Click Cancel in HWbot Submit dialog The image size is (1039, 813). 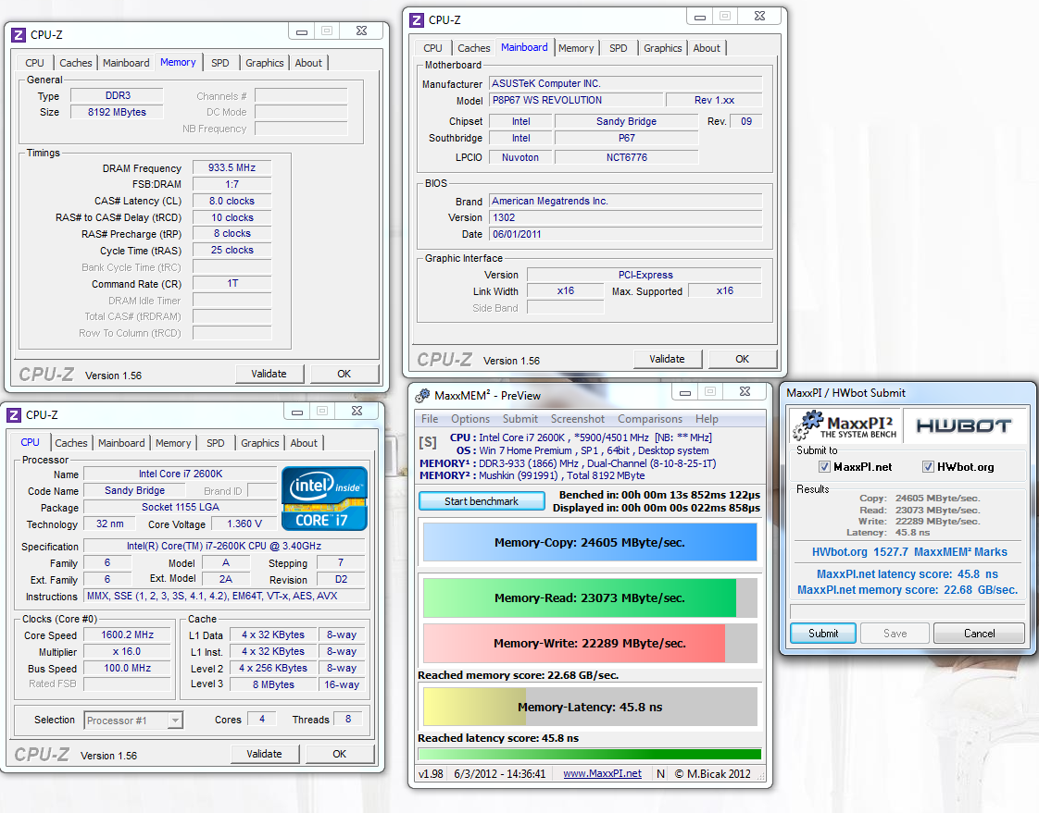coord(980,634)
